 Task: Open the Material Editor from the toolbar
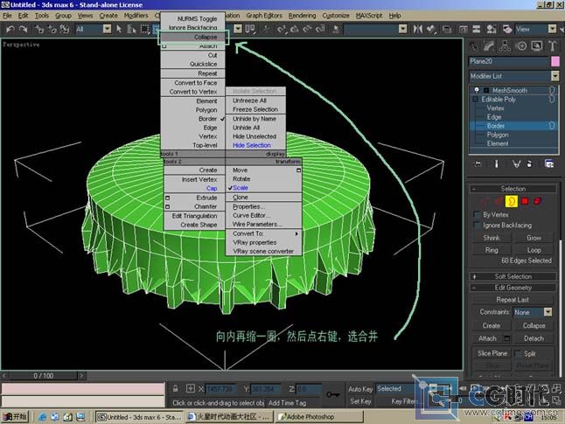[491, 29]
